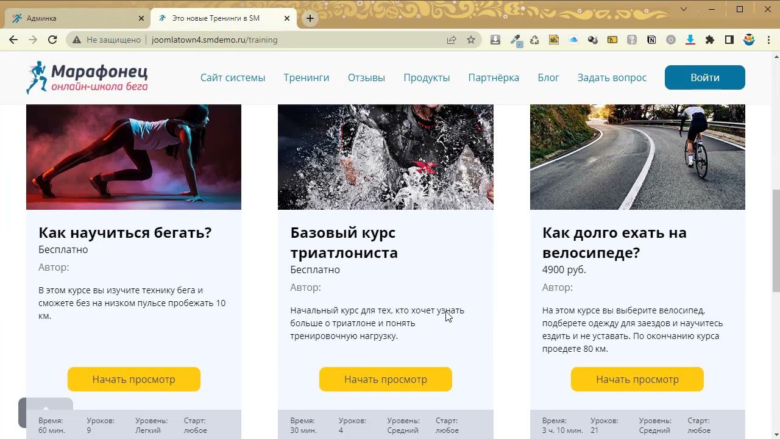Reload the current page
This screenshot has width=780, height=439.
[52, 40]
